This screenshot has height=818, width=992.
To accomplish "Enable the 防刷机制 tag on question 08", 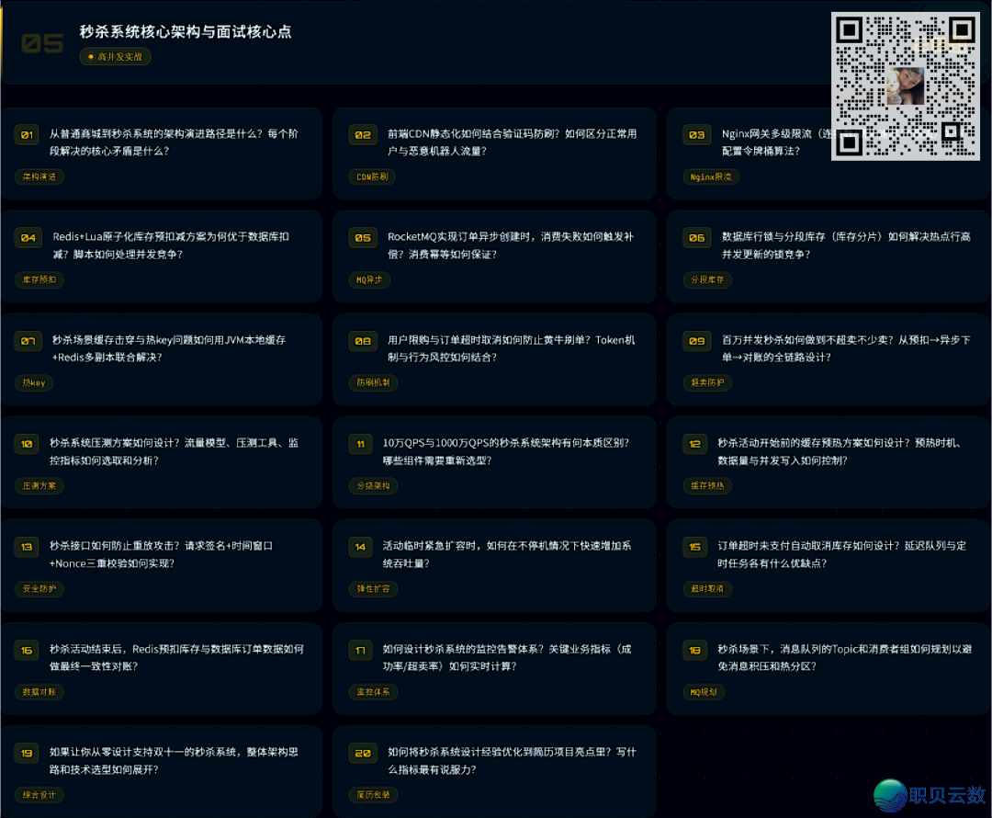I will [x=374, y=383].
